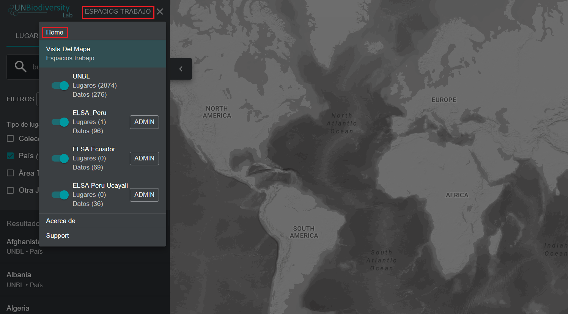The image size is (568, 314).
Task: Open the Espacios Trabajo menu
Action: tap(118, 12)
